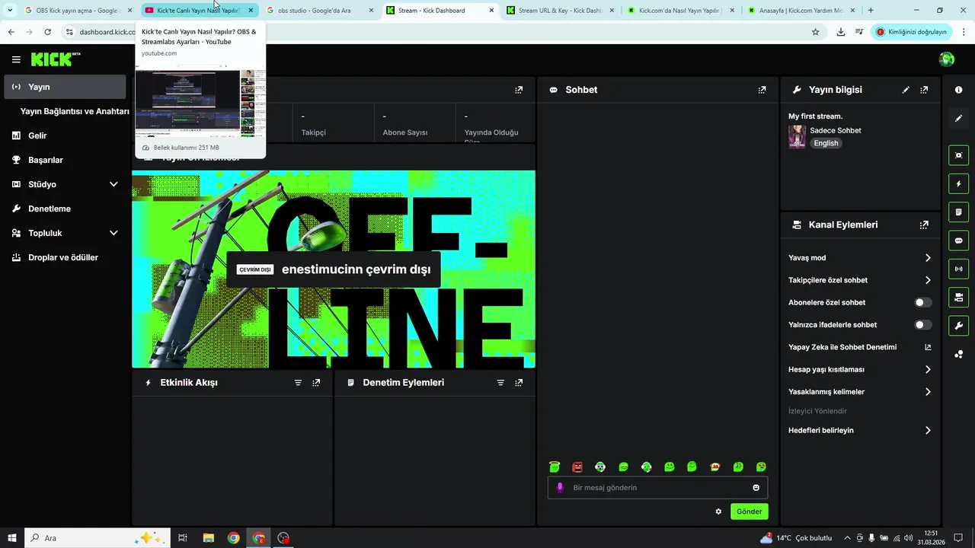Toggle stream preview widget in right sidebar
975x548 pixels.
coord(959,155)
